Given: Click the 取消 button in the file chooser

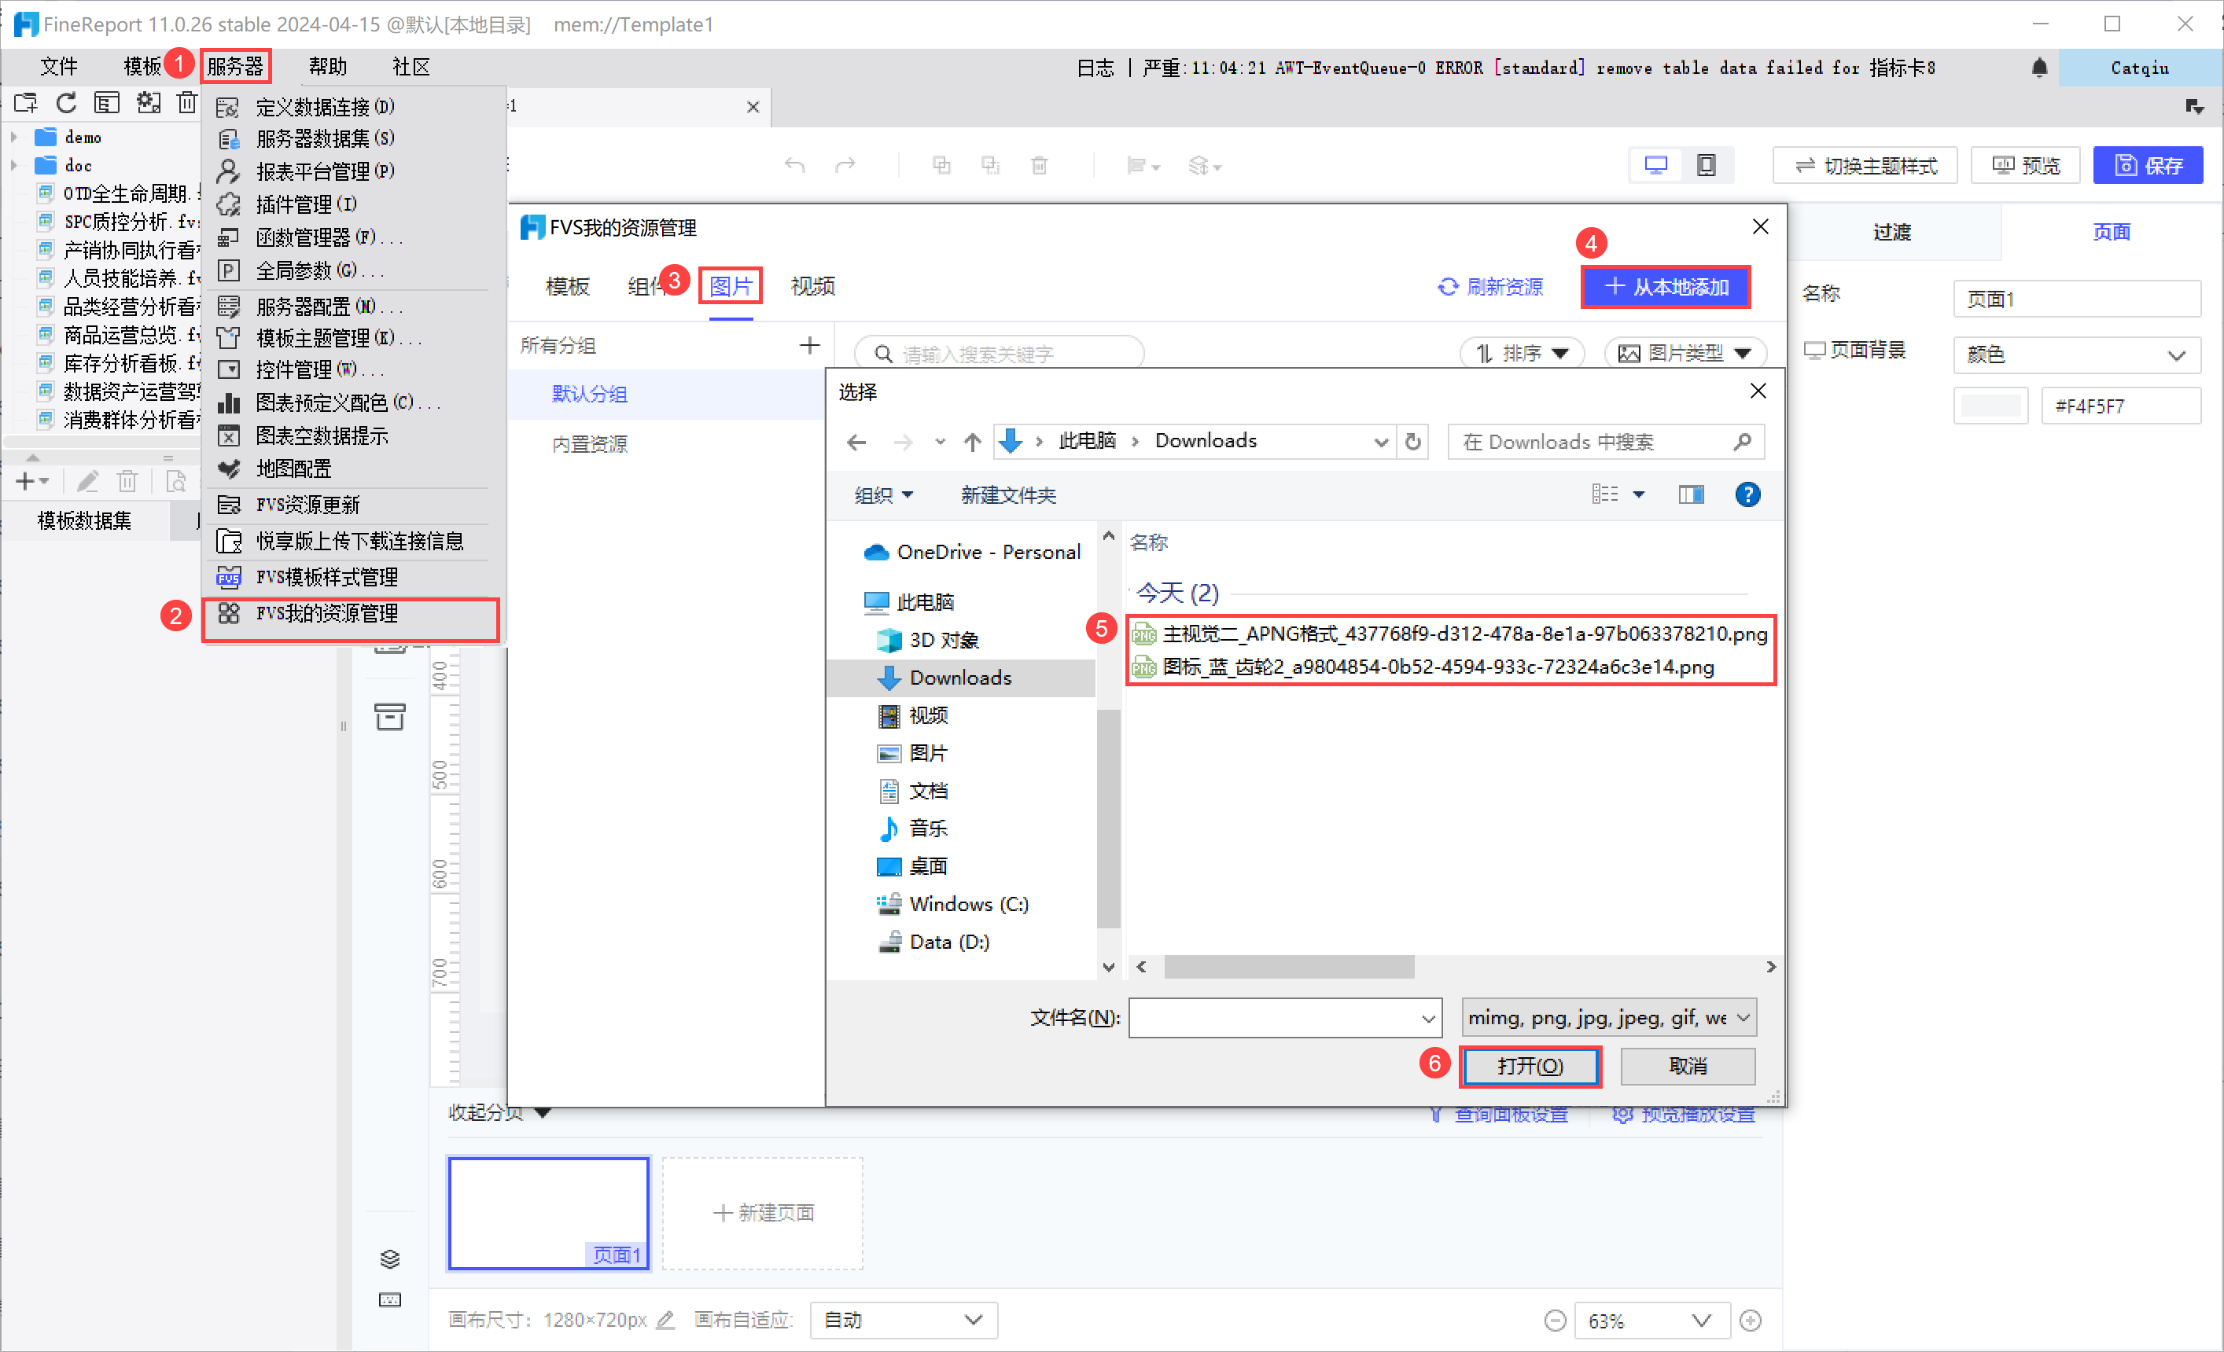Looking at the screenshot, I should click(x=1688, y=1066).
